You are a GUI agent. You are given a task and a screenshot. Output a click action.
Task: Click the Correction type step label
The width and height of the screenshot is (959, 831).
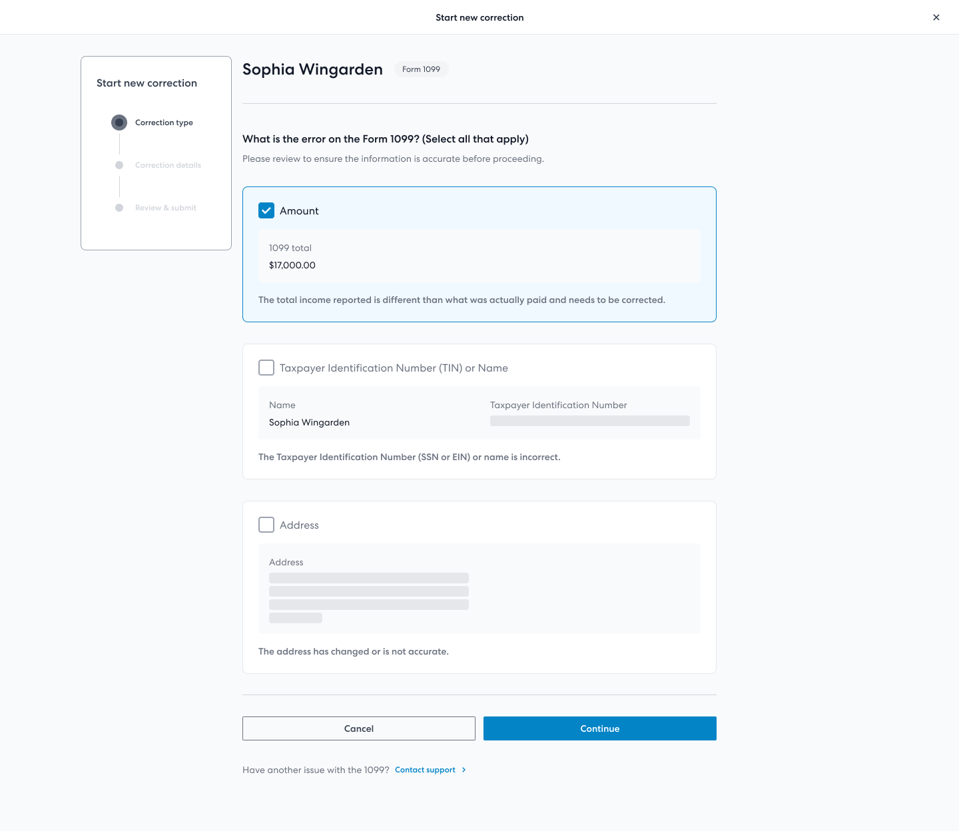(164, 123)
